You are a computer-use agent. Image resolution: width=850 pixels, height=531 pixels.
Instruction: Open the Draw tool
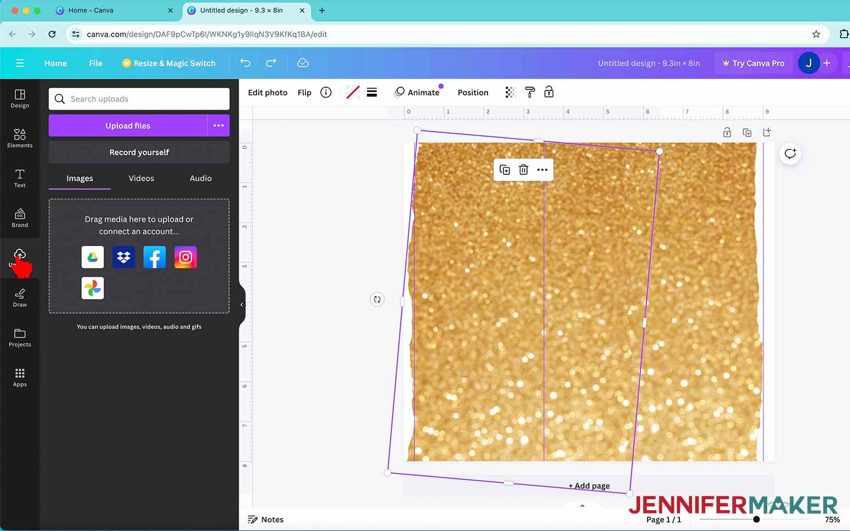[x=20, y=298]
